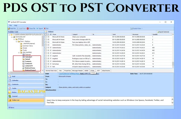Collapse the IPM_SUBTREE tree node
181x119 pixels.
click(19, 52)
